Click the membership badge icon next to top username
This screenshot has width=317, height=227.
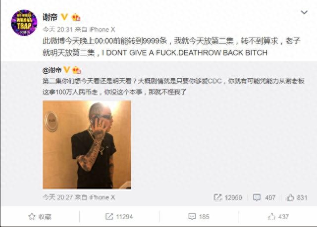pos(76,17)
